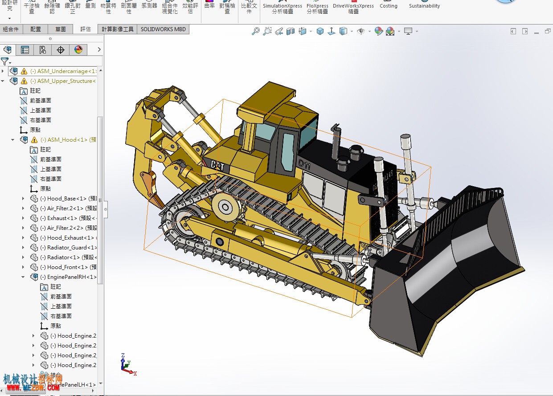The height and width of the screenshot is (396, 553).
Task: Click View Settings monitor icon
Action: (408, 31)
